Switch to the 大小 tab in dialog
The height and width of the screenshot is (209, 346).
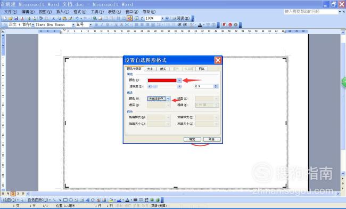tap(150, 69)
